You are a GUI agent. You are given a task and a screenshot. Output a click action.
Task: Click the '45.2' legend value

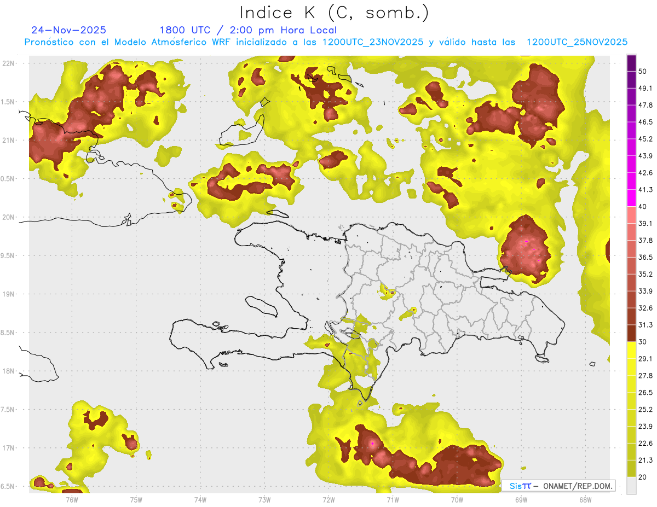(x=646, y=138)
